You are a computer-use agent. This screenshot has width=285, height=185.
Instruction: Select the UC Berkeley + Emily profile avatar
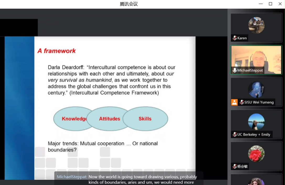256,122
